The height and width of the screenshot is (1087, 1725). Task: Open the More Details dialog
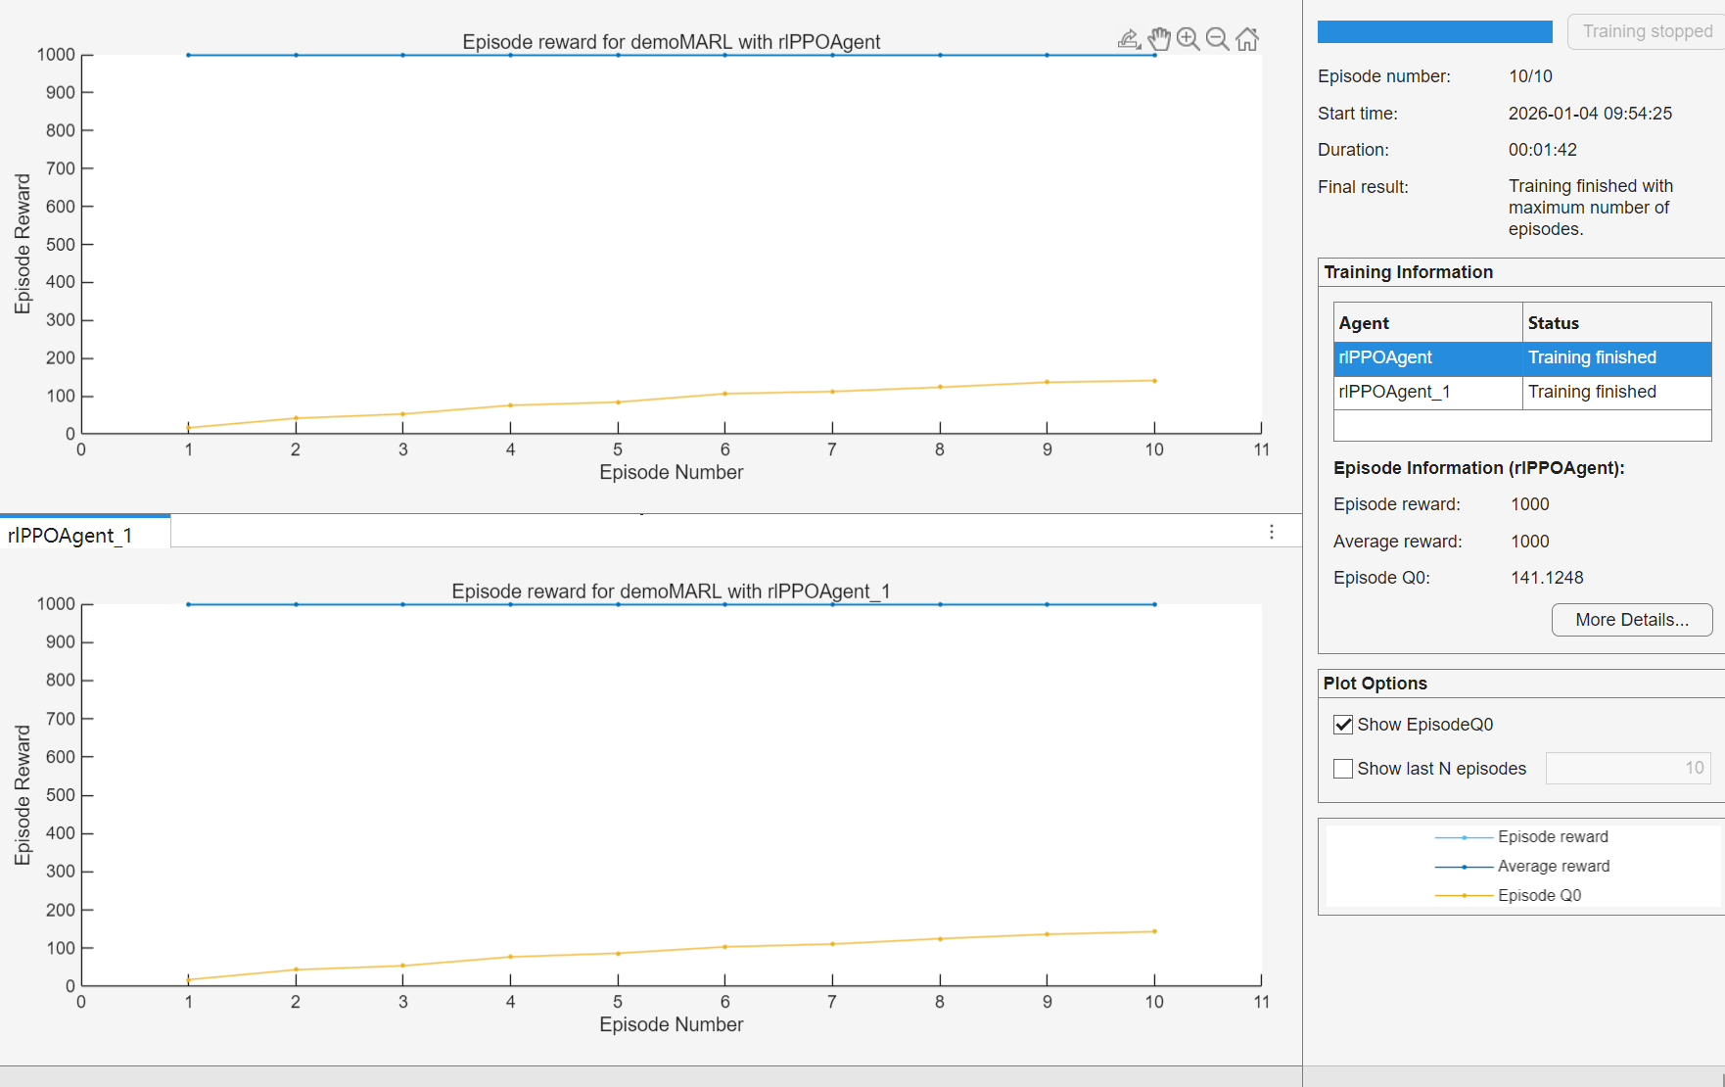pos(1632,620)
